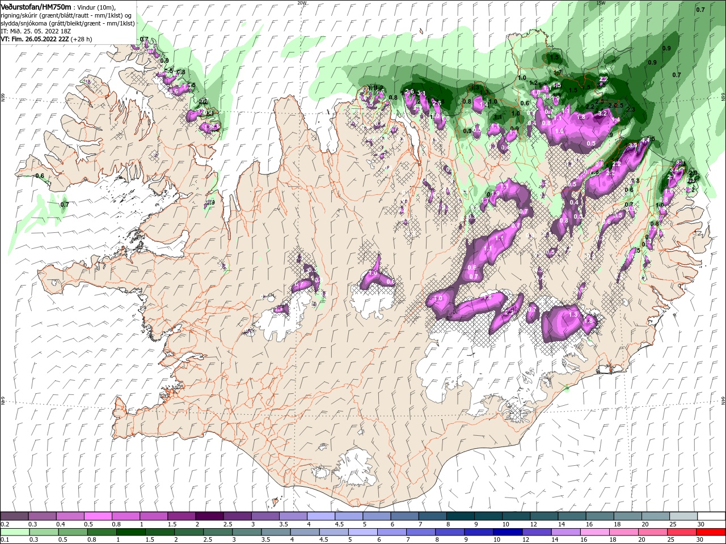The height and width of the screenshot is (544, 726).
Task: Click the '0.2' label under the snow scale
Action: click(x=5, y=524)
